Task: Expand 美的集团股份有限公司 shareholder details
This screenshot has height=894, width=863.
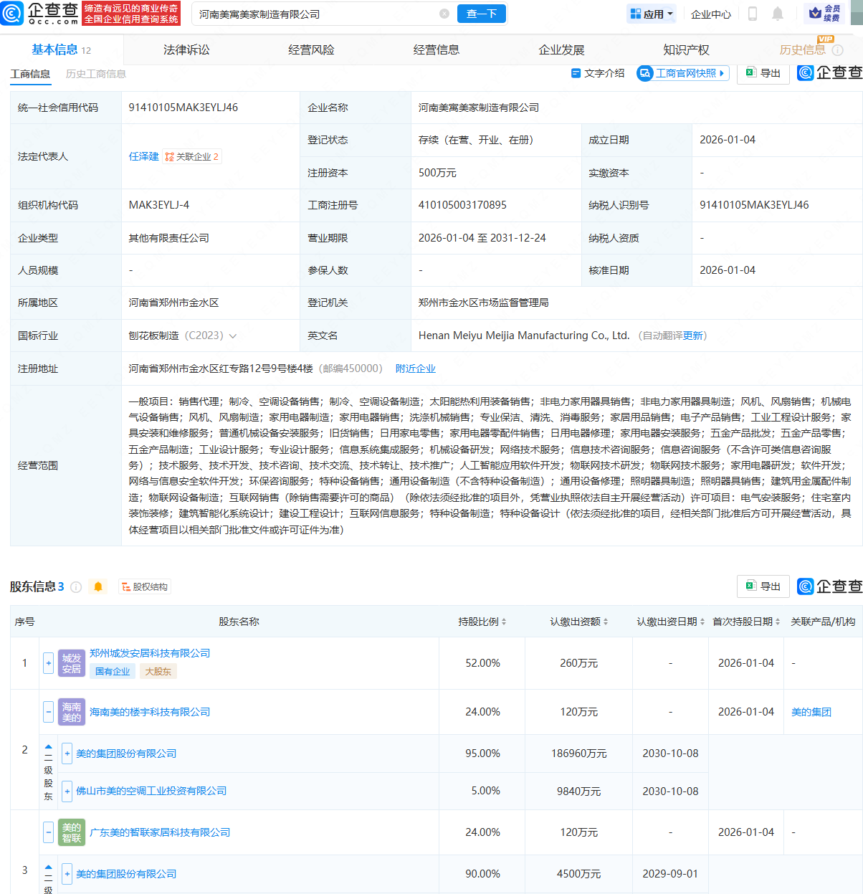Action: (x=67, y=753)
